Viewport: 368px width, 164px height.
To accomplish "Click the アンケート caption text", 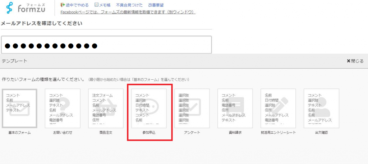I will [x=192, y=133].
